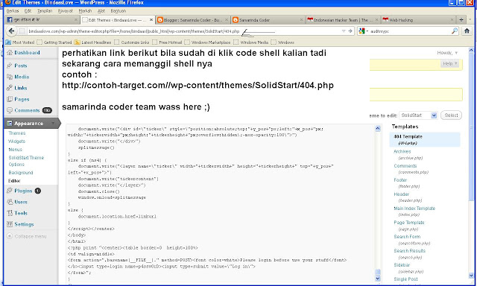Click the search magnifier icon in search box
The width and height of the screenshot is (477, 286).
(454, 31)
